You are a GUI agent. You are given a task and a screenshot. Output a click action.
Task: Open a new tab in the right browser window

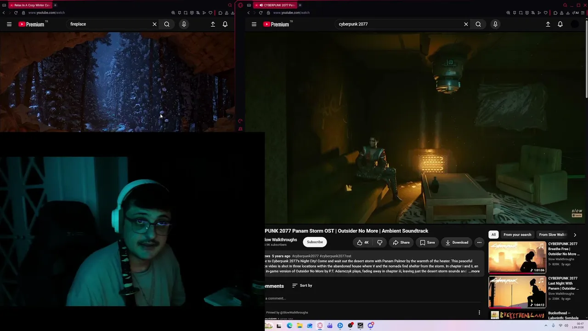[300, 5]
